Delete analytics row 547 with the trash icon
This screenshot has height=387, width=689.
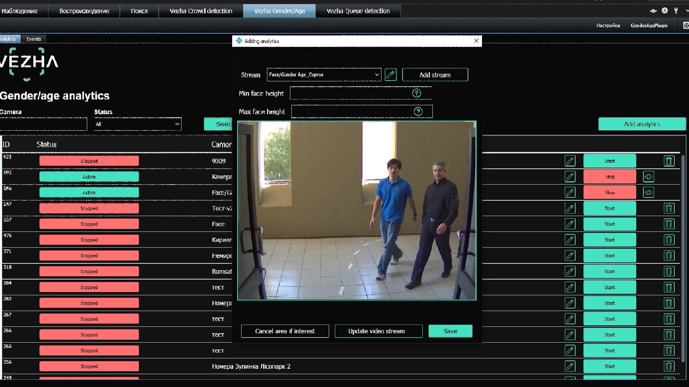click(669, 208)
